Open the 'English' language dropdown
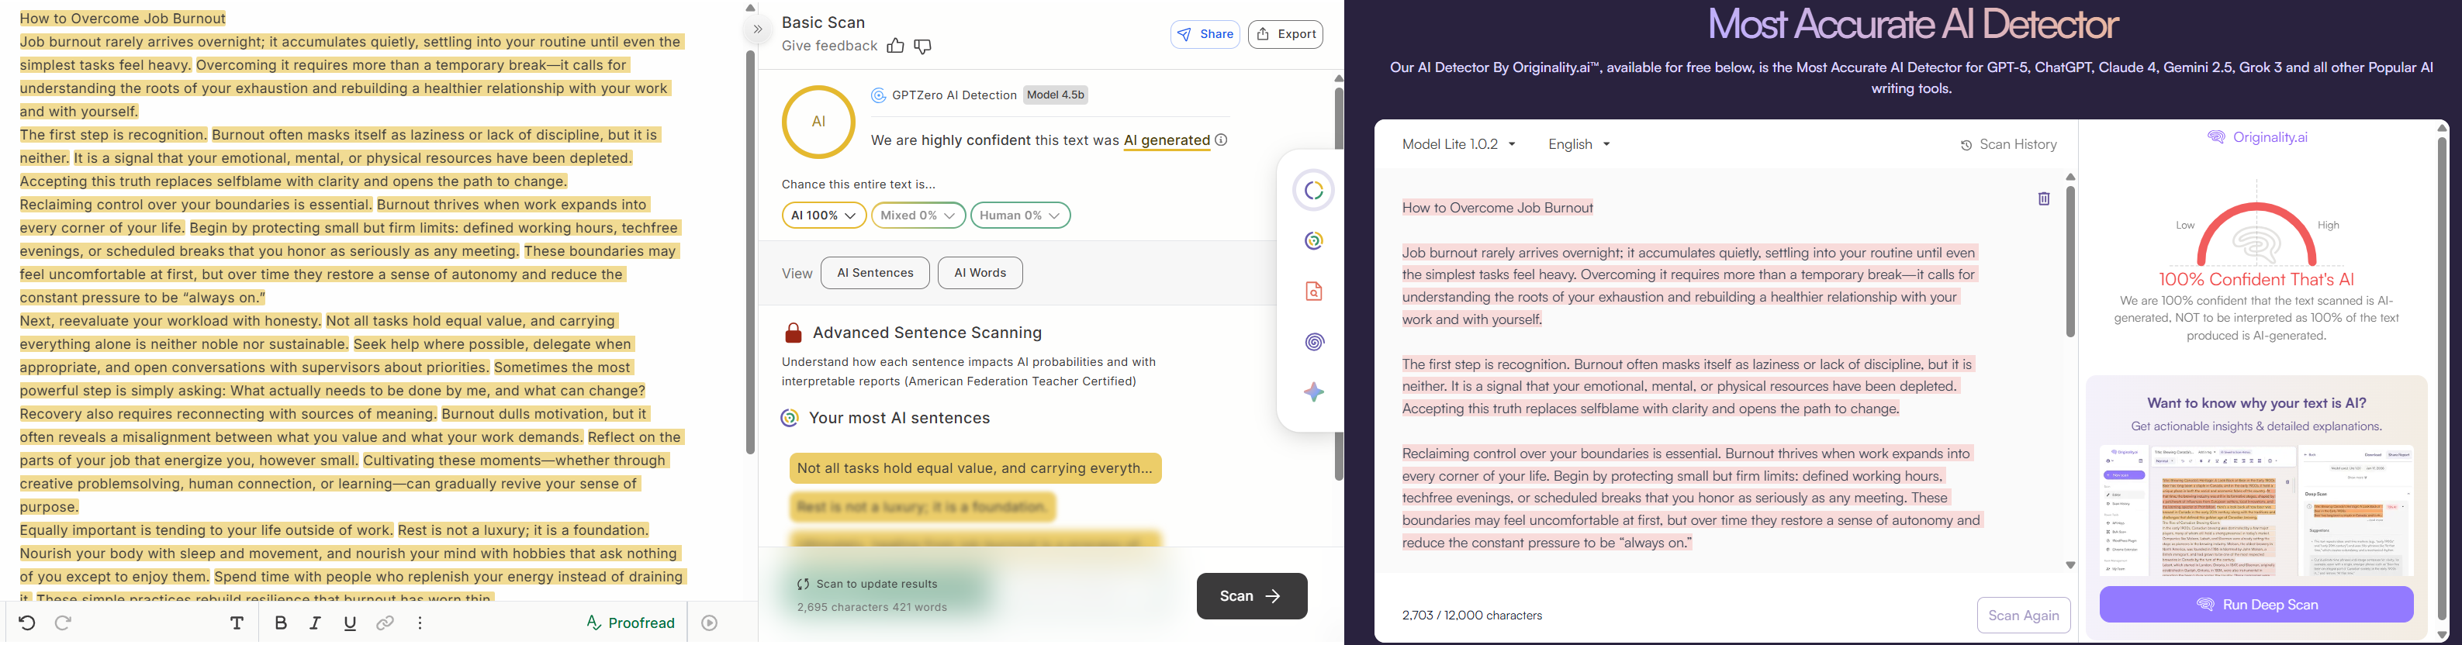This screenshot has height=645, width=2462. coord(1579,144)
